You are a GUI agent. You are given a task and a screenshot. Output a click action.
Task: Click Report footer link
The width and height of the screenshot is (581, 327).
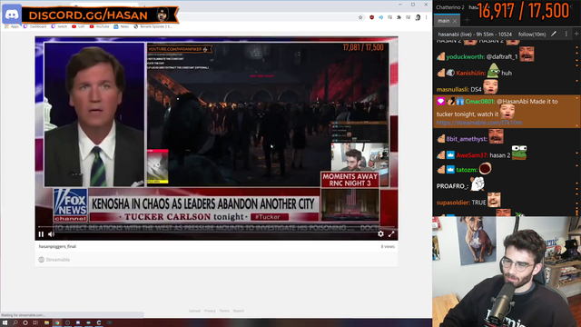click(239, 311)
